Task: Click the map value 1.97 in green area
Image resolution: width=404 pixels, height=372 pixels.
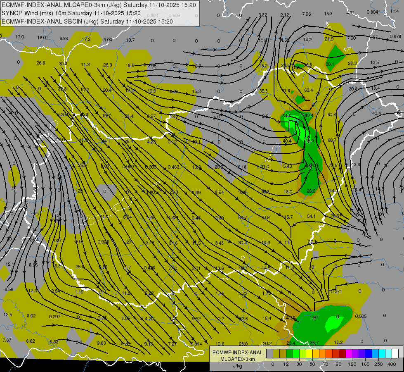Action: (314, 317)
